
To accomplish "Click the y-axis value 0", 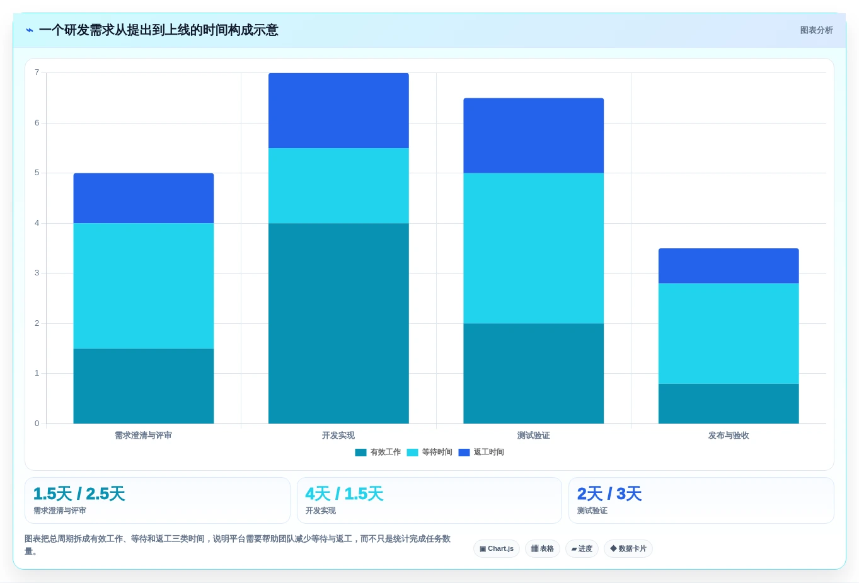I will [x=37, y=424].
